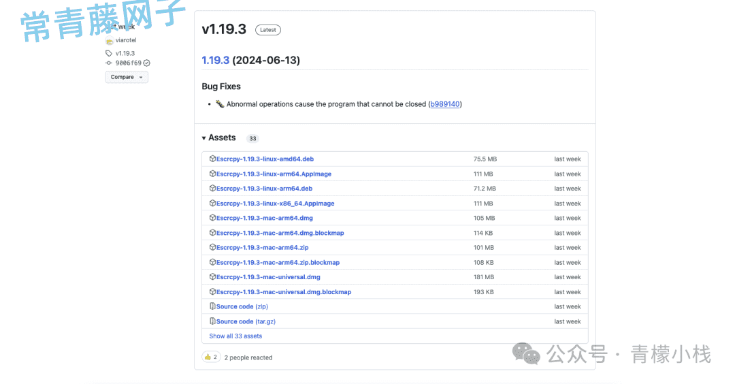Click the 105 MB size value
735x384 pixels.
point(485,218)
